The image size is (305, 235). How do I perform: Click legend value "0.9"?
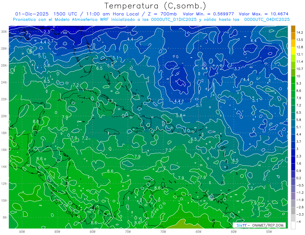(299, 171)
